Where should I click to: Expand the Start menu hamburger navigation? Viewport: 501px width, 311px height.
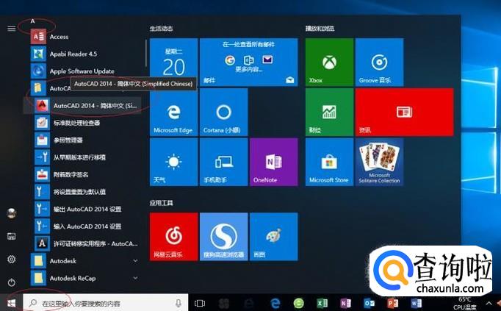12,29
